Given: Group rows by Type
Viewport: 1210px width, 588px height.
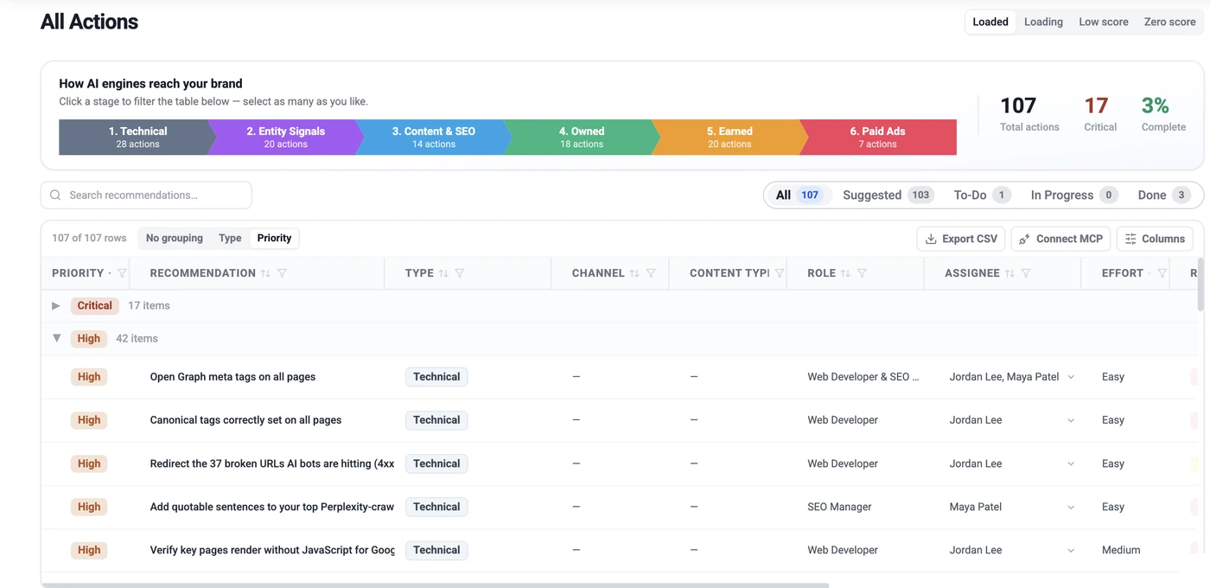Looking at the screenshot, I should coord(230,238).
